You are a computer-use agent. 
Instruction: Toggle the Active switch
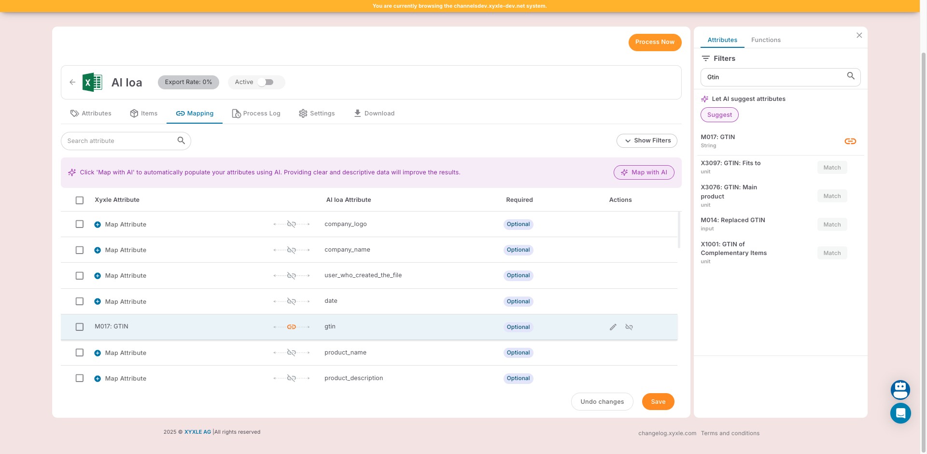(265, 82)
